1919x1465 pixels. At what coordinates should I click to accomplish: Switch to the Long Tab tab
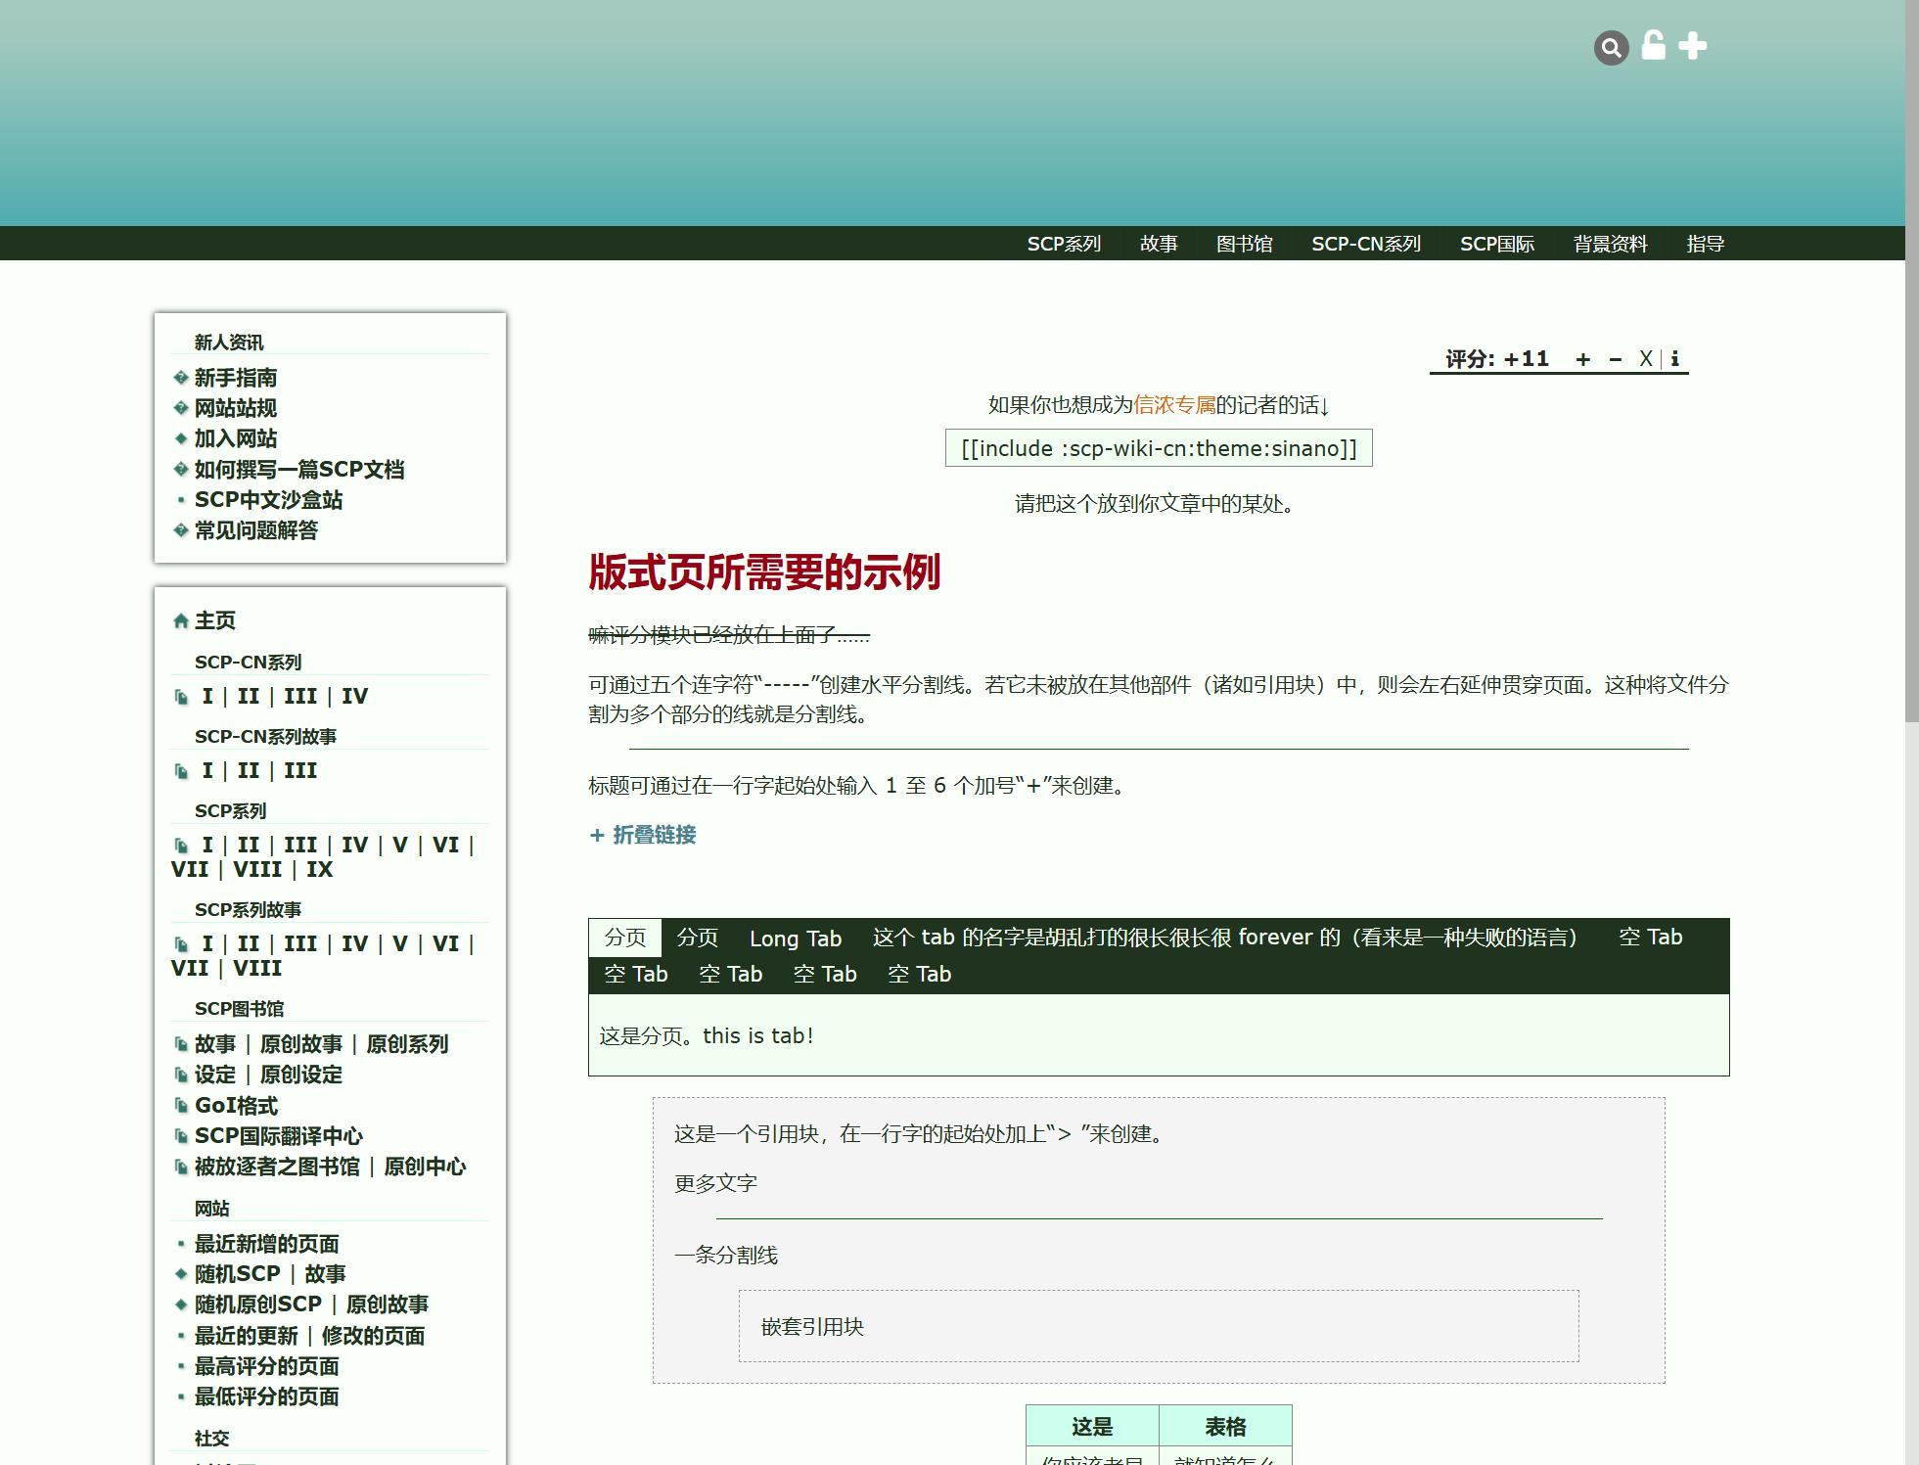tap(795, 939)
